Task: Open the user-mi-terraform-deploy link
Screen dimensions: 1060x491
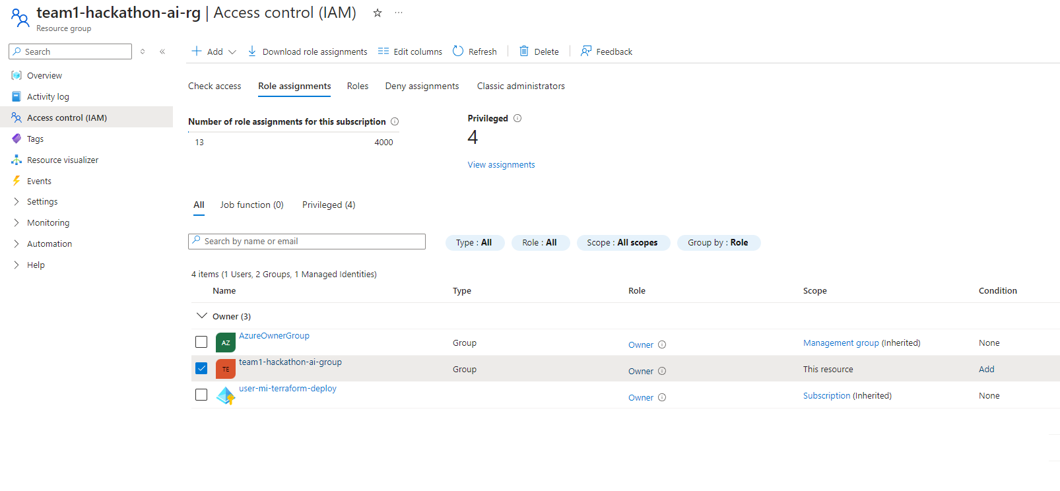Action: [x=288, y=389]
